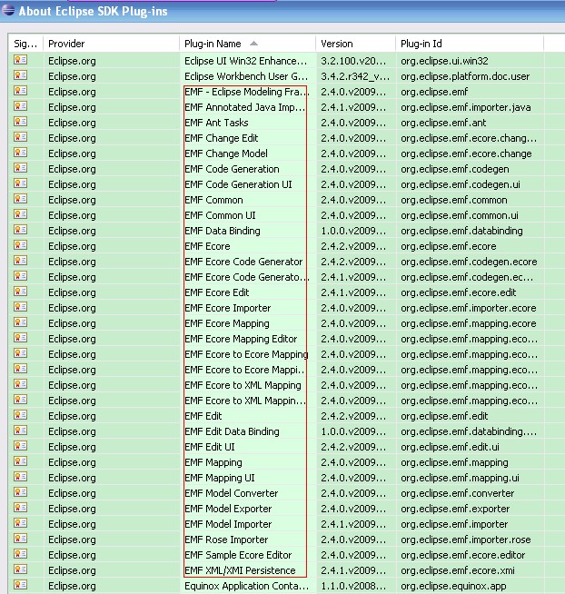Click the signed icon for Eclipse Workbench User row
Screen dimensions: 565x594
coord(21,75)
